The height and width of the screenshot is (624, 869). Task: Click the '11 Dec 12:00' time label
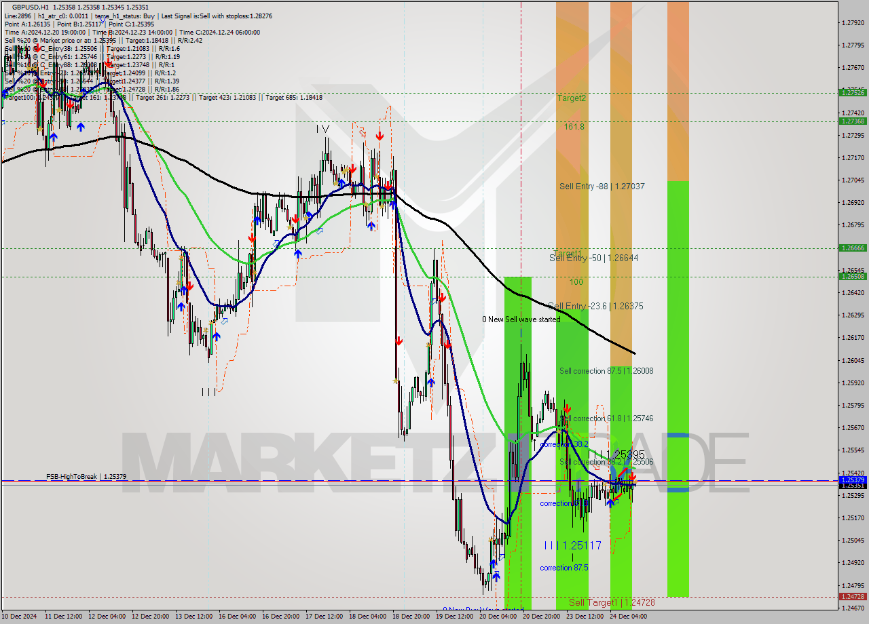coord(63,617)
